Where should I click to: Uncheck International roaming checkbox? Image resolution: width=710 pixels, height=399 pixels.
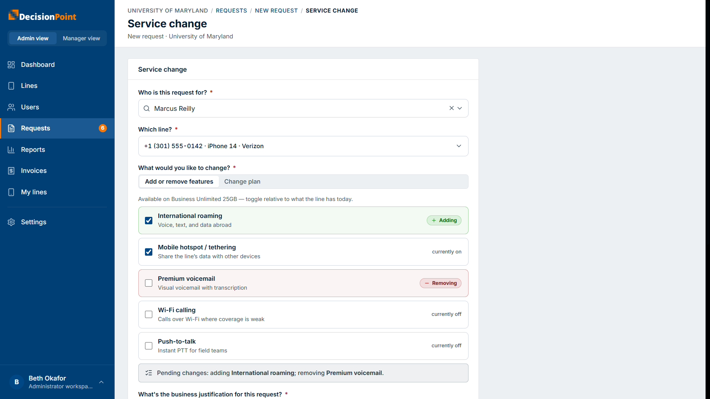[x=149, y=221]
